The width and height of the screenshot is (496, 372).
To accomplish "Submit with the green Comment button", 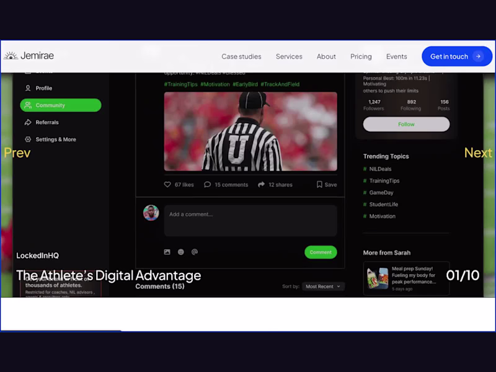I will (x=321, y=252).
